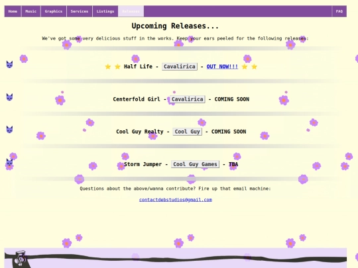Click cat icon on the Storm Jumper row
Image resolution: width=358 pixels, height=268 pixels.
point(9,162)
